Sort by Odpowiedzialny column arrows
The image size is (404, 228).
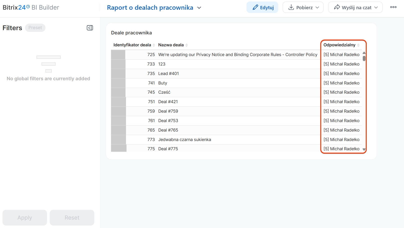tap(358, 45)
